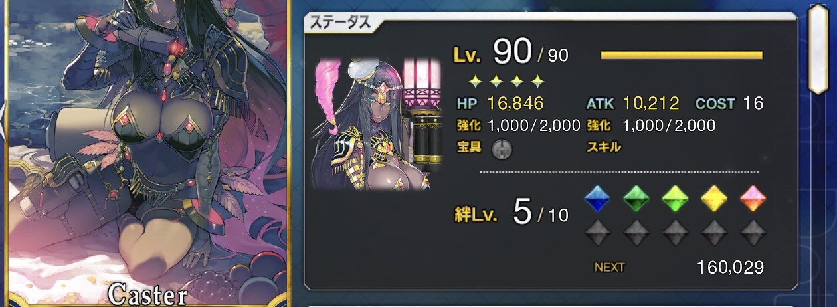The width and height of the screenshot is (837, 307).
Task: Tap the grey Noble Phantasm 宝具 icon
Action: pyautogui.click(x=502, y=148)
